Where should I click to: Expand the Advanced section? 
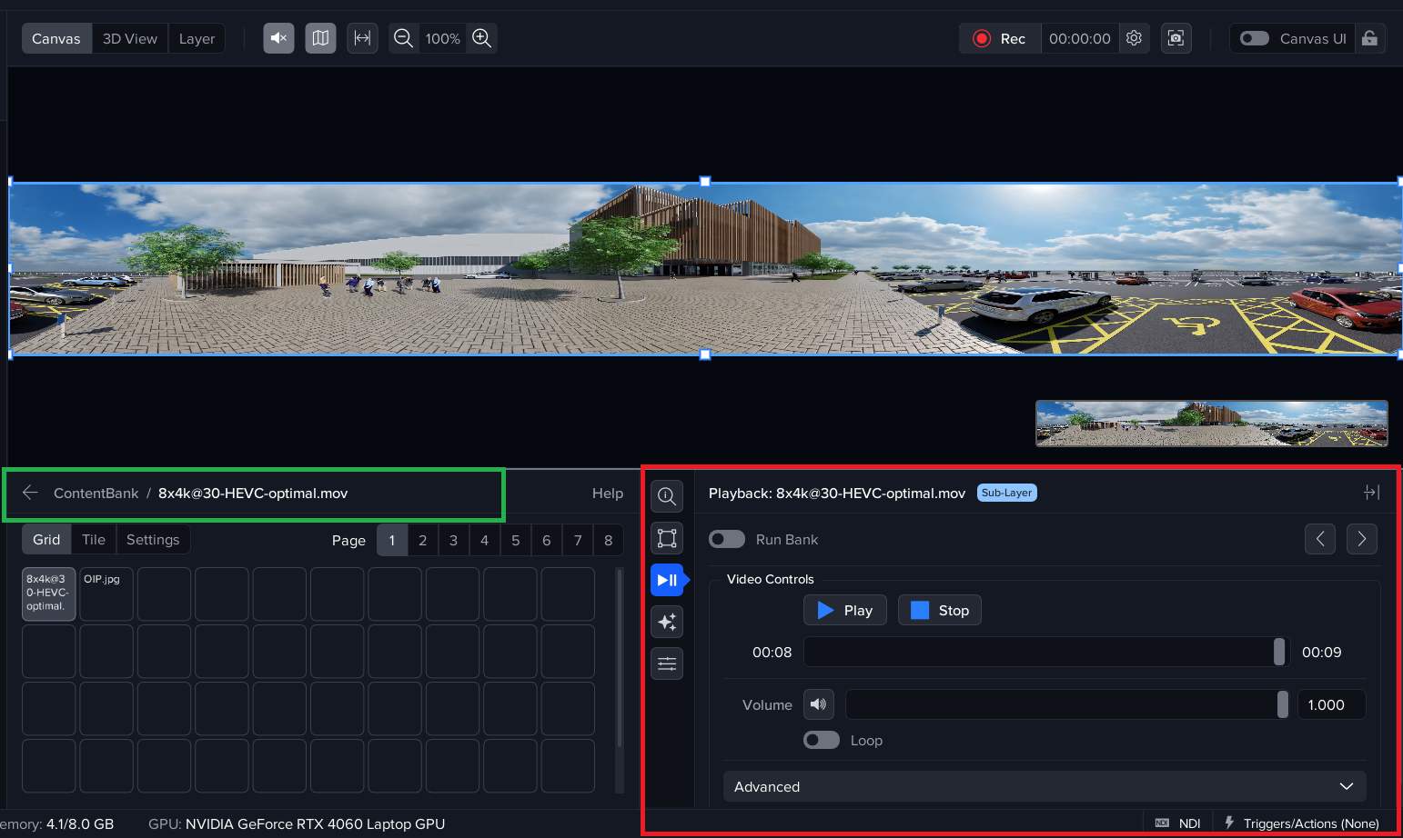[x=1044, y=786]
